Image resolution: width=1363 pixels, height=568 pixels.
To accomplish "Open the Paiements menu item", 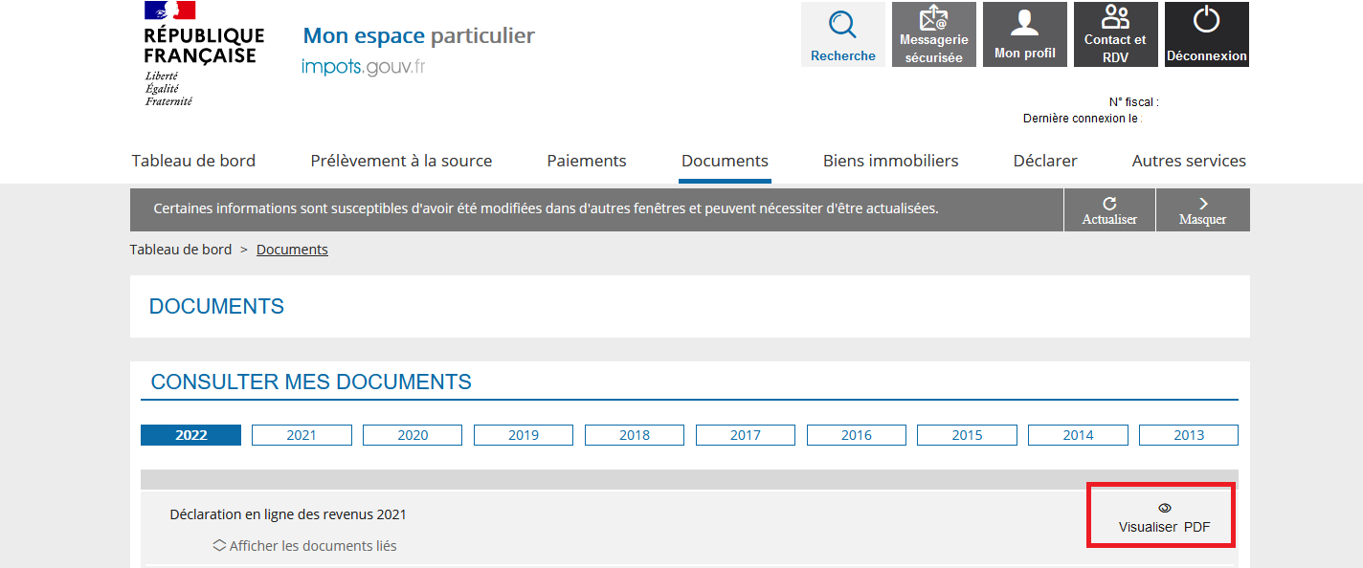I will click(587, 161).
